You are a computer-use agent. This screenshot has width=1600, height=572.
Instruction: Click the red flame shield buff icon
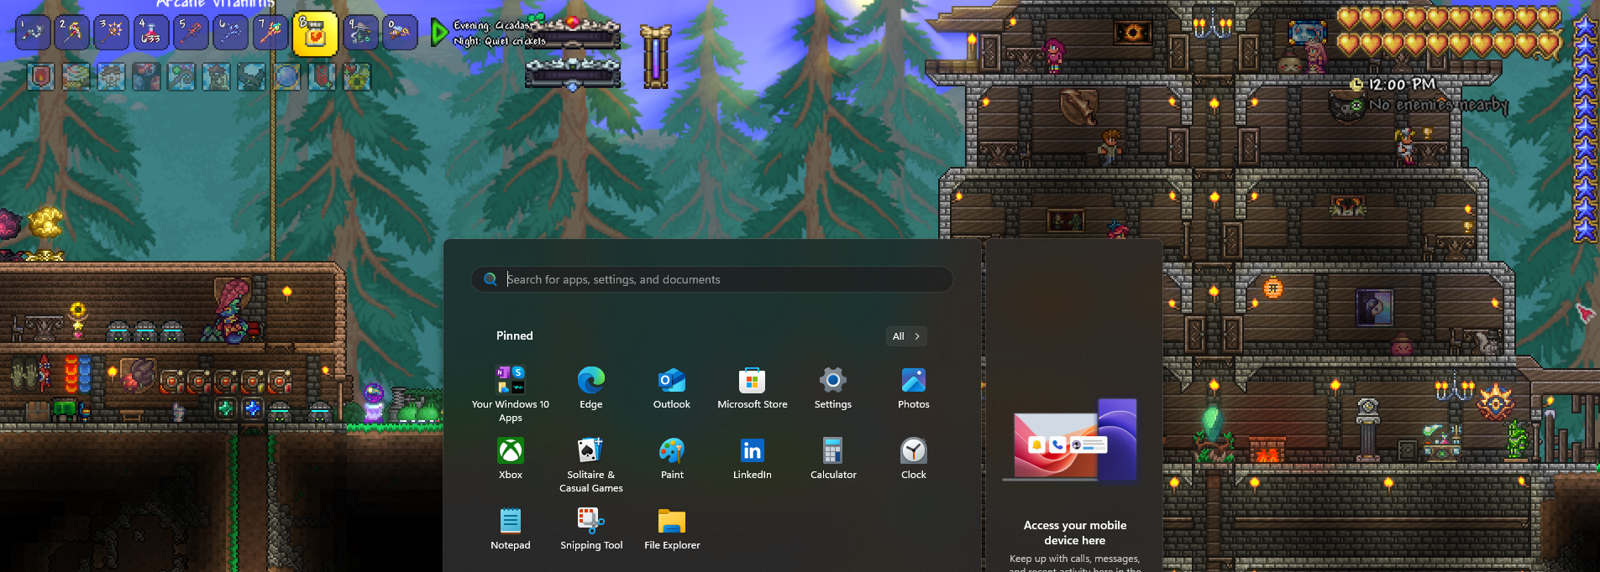pyautogui.click(x=41, y=77)
